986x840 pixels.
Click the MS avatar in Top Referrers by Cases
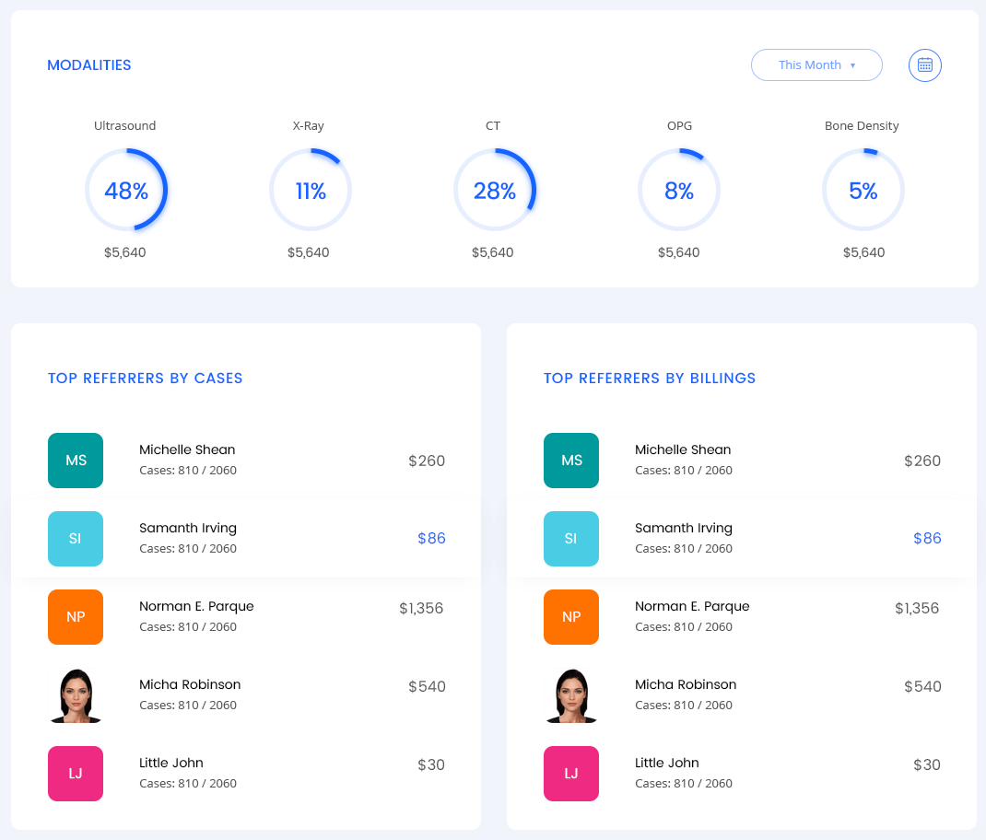(x=76, y=461)
